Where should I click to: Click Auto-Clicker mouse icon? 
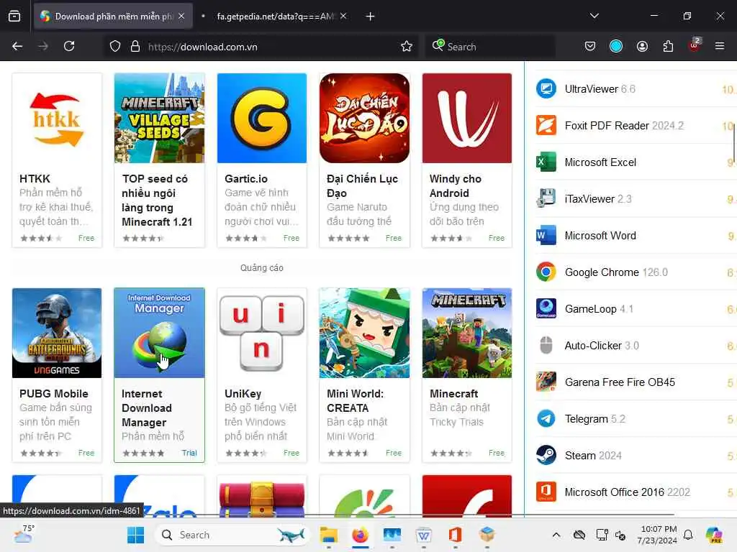point(546,345)
